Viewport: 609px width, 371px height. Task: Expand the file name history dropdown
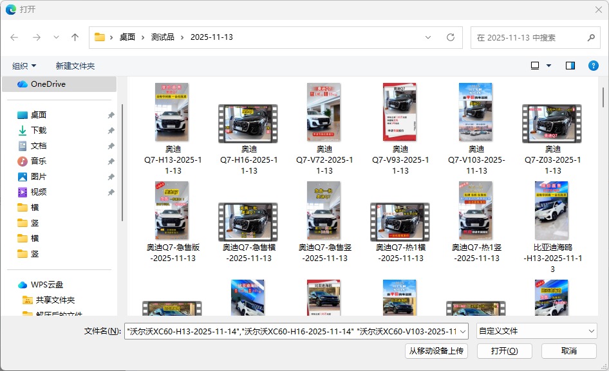[463, 331]
